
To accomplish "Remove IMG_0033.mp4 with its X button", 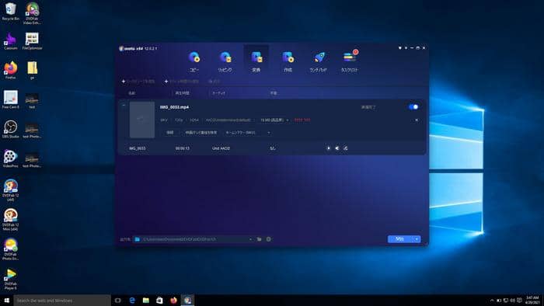I will 417,120.
